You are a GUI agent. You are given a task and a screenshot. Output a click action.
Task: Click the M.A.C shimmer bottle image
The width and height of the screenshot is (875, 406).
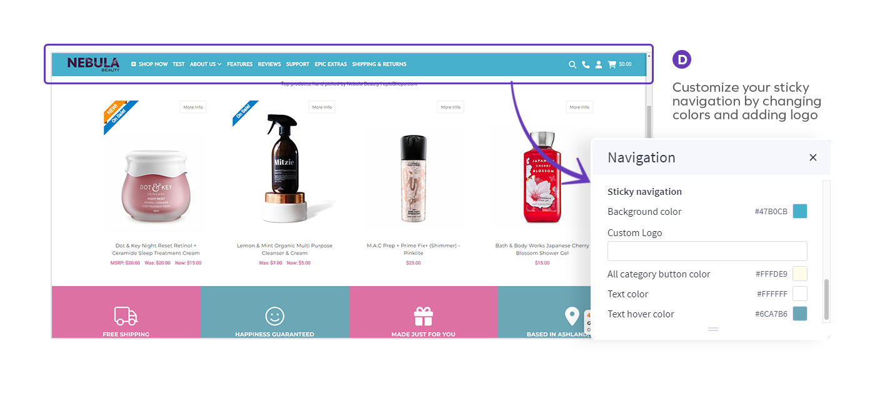pos(413,179)
